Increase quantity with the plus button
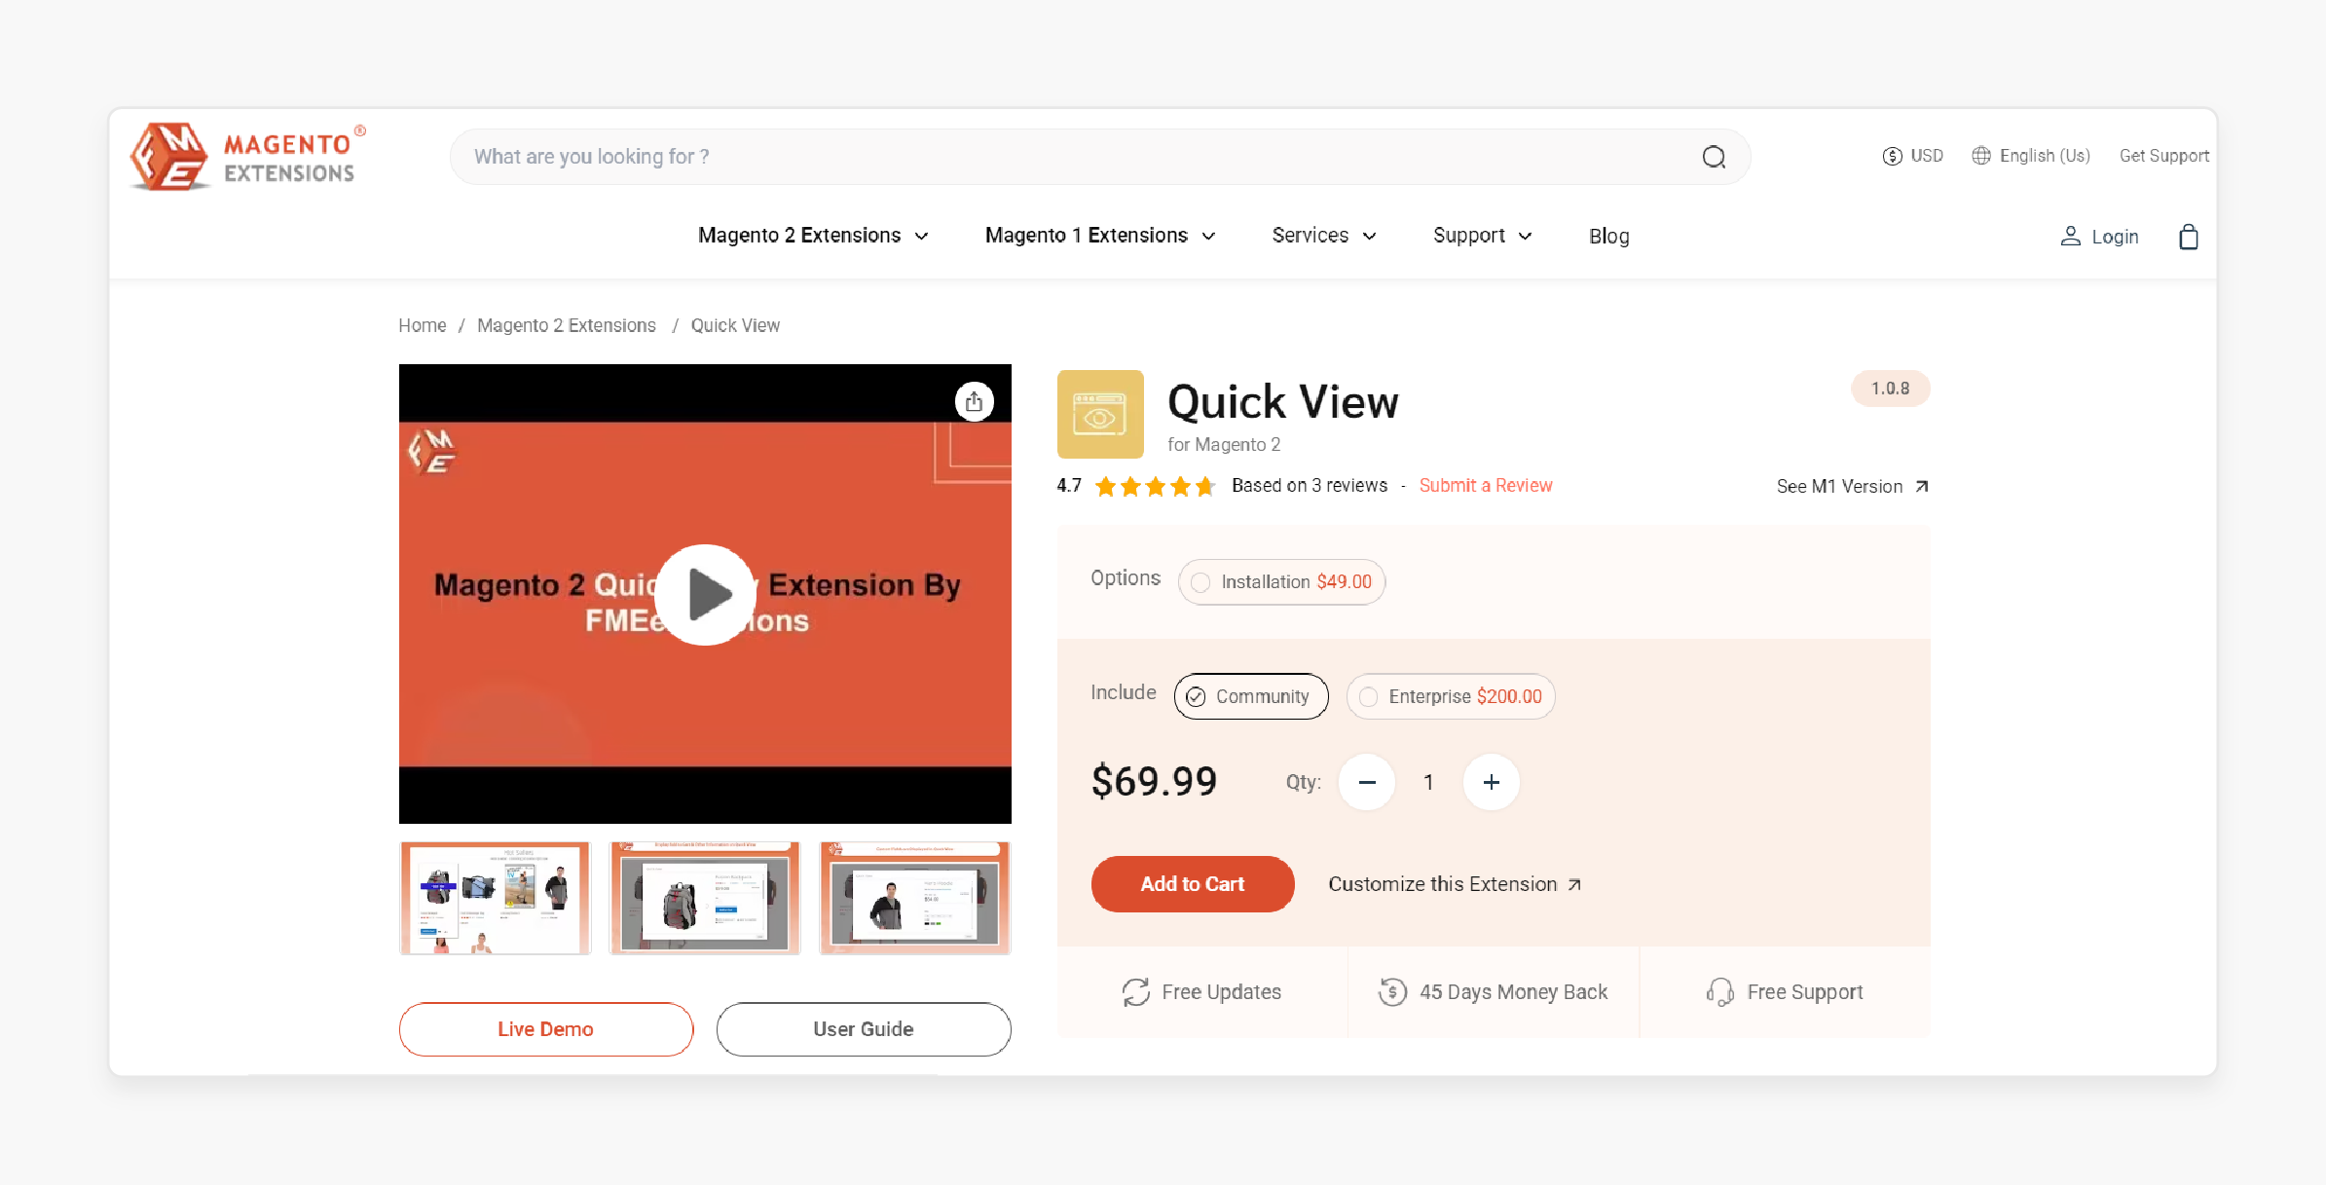 tap(1491, 782)
